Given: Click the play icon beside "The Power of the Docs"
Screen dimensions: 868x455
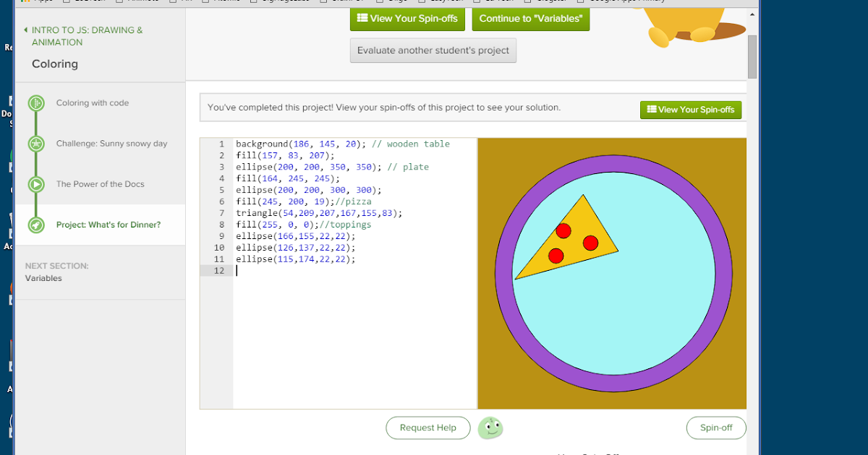Looking at the screenshot, I should coord(35,184).
